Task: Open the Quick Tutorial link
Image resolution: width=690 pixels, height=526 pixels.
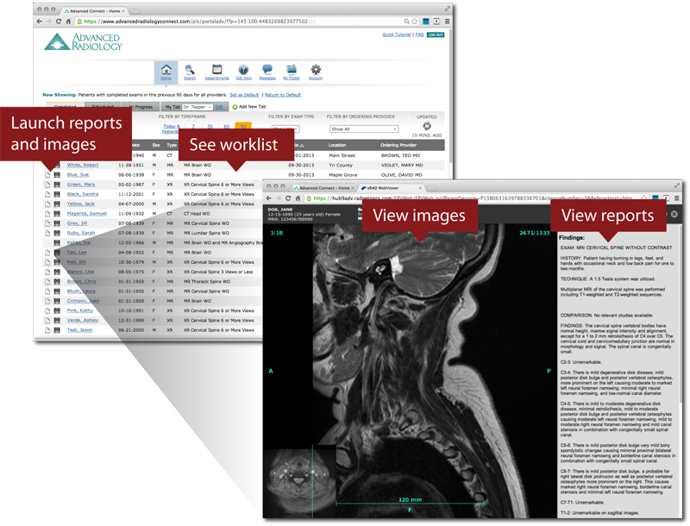Action: [397, 34]
